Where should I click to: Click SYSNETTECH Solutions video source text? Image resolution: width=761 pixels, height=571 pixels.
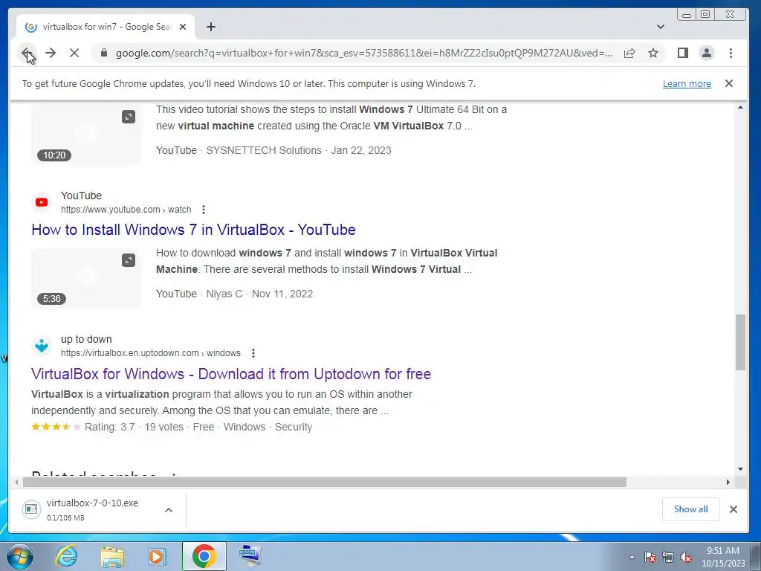[264, 150]
